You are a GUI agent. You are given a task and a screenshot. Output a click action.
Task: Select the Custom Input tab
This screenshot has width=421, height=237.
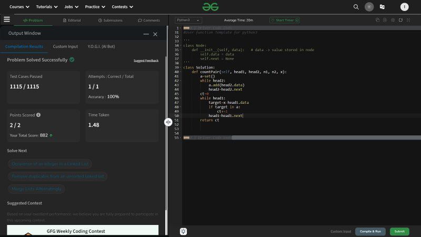tap(65, 46)
